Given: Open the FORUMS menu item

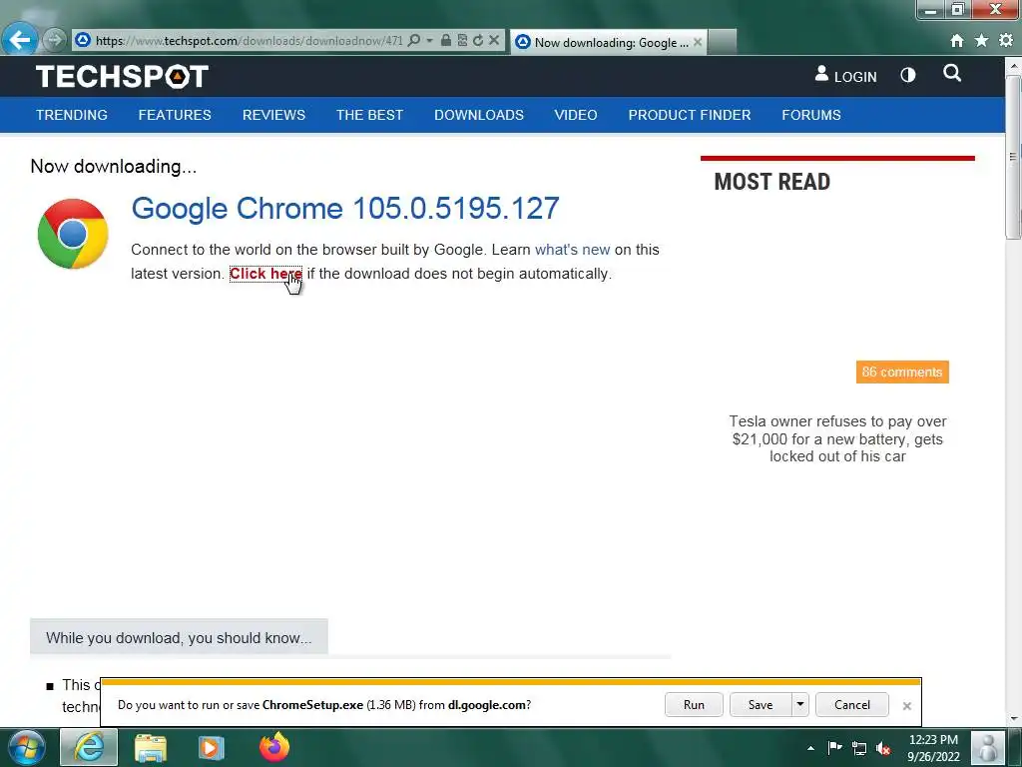Looking at the screenshot, I should point(811,115).
